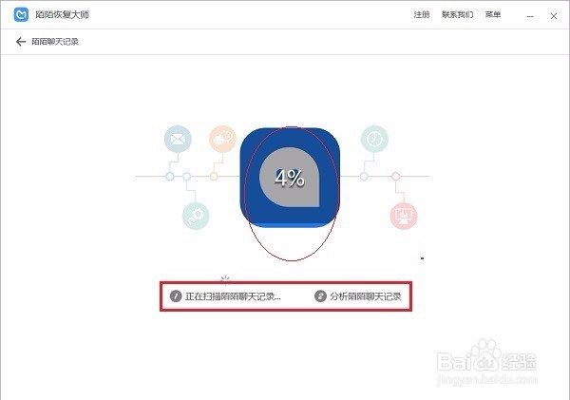Click the 分析陌陌聊天记录 step label
Viewport: 570px width, 400px height.
pyautogui.click(x=366, y=296)
